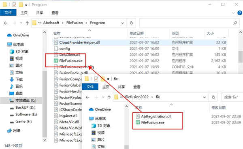Expand the ribbon chevron in Program window

click(x=233, y=13)
